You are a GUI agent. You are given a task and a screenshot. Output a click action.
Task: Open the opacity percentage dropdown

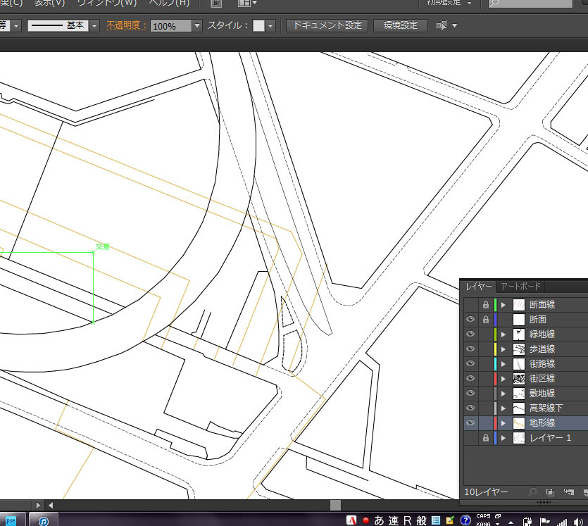click(197, 25)
